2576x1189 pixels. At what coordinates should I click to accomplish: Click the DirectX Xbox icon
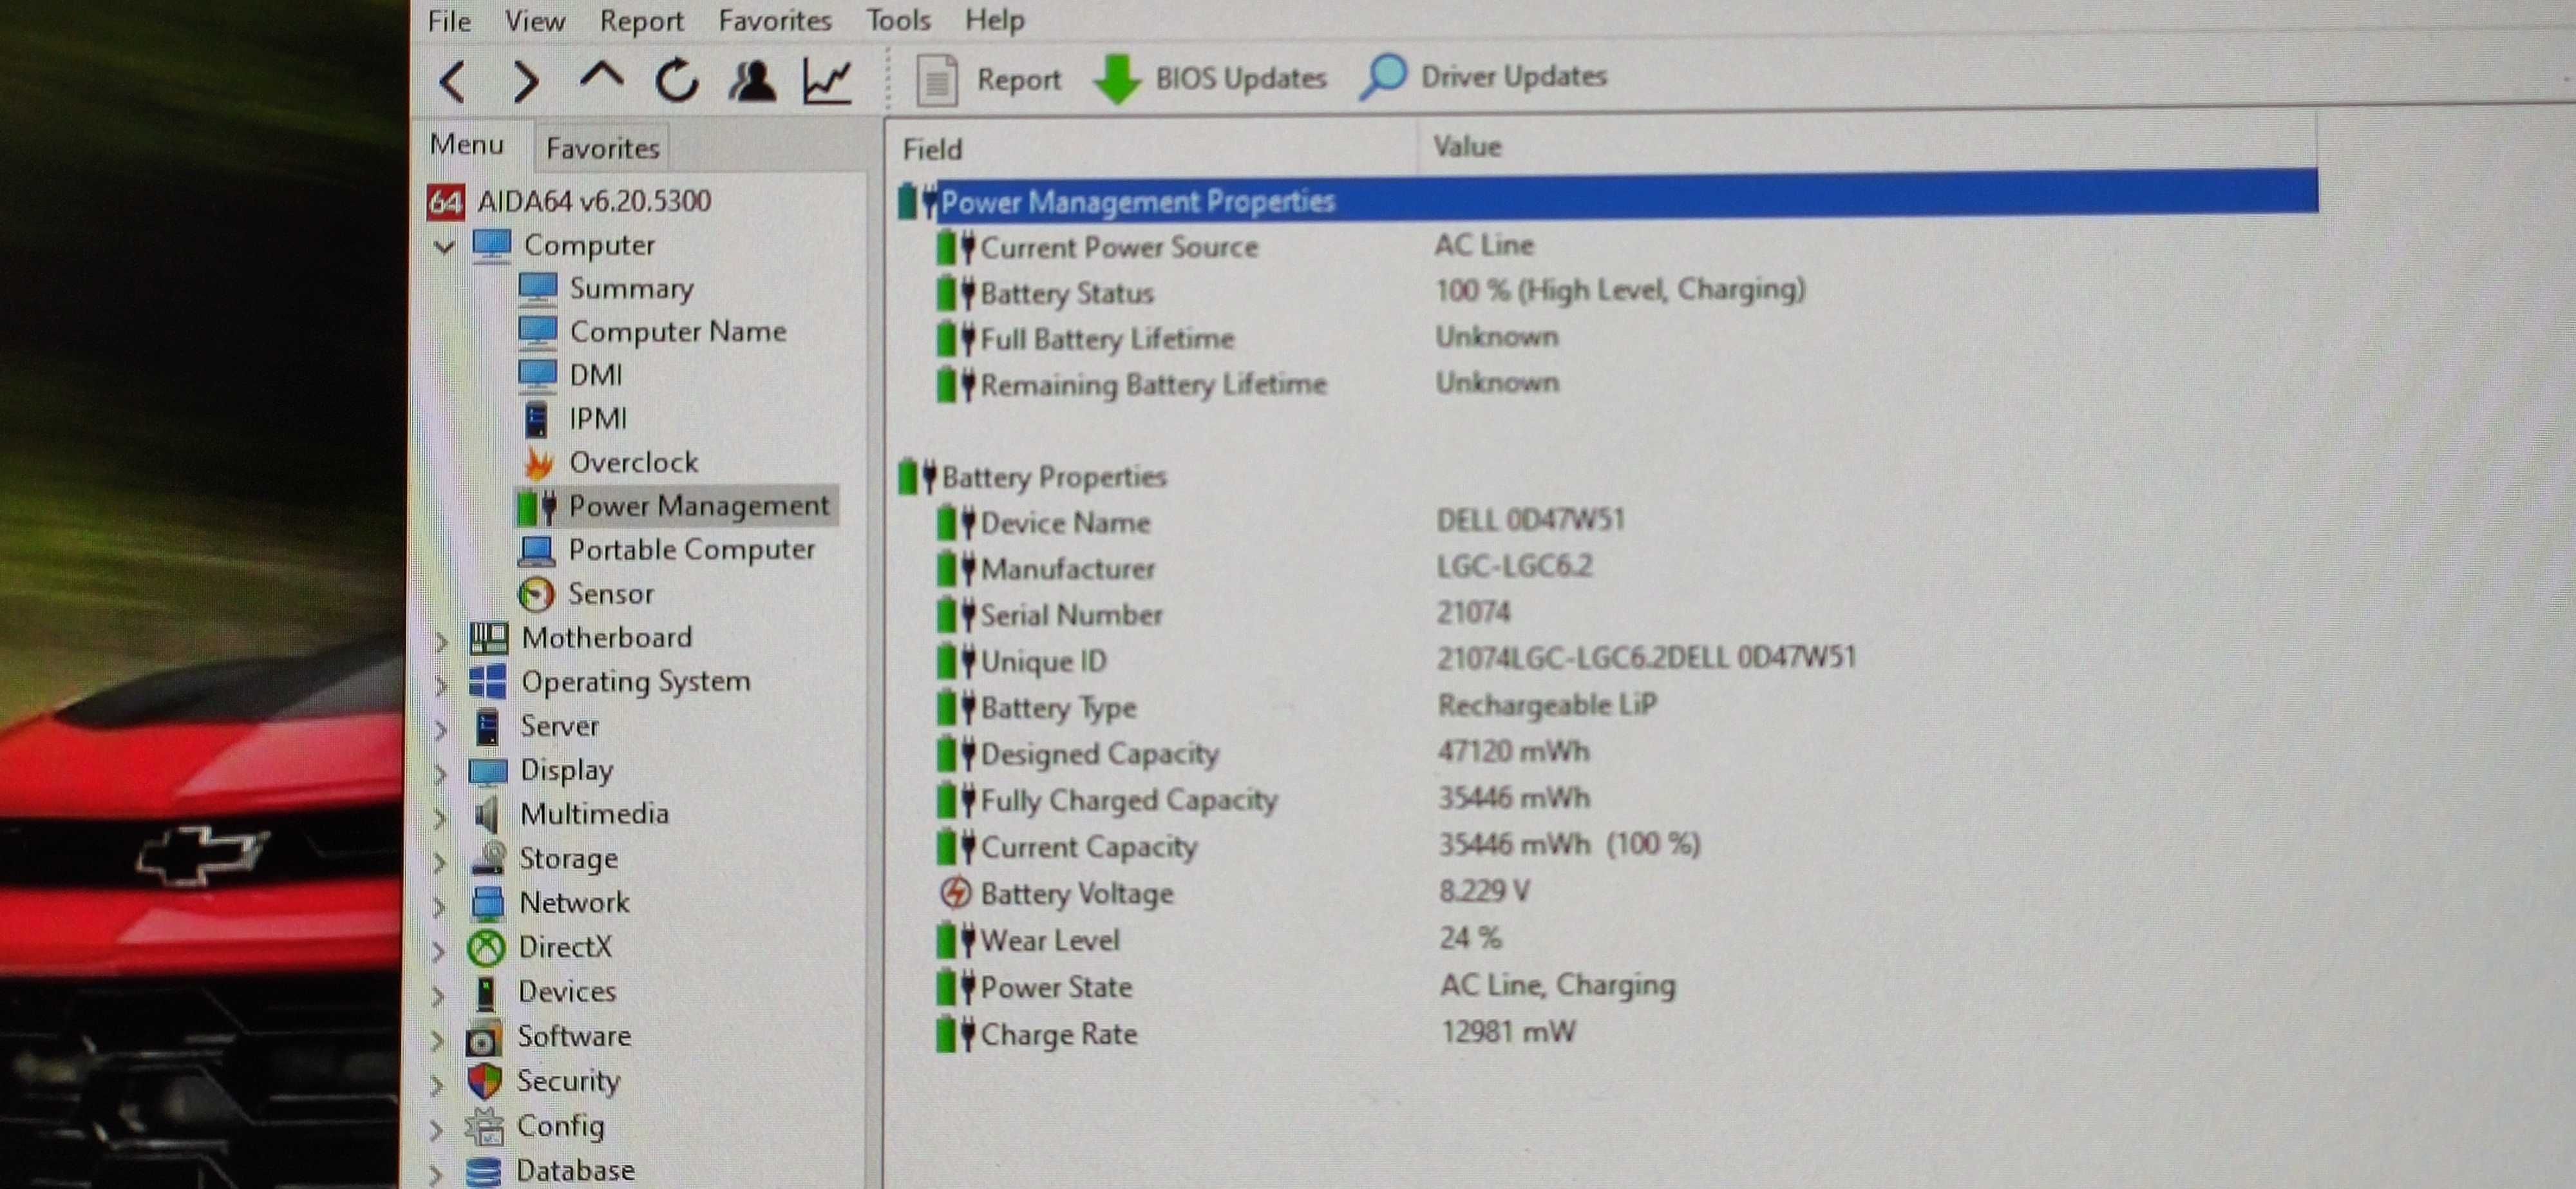(x=486, y=947)
